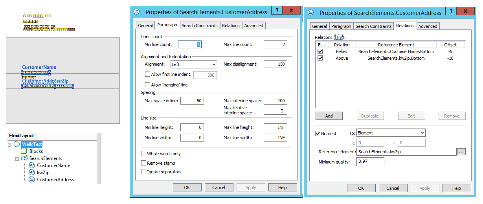The image size is (483, 204).
Task: Collapse the WellsTest tree node
Action: pos(9,145)
